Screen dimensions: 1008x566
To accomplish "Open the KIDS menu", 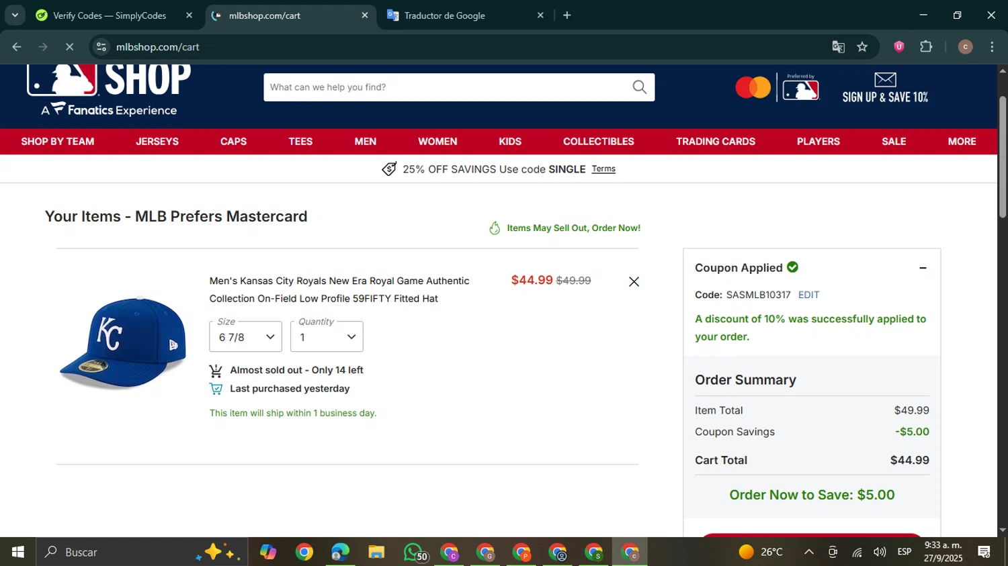I will [x=510, y=142].
